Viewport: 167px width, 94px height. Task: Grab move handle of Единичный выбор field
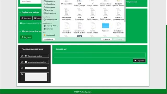(x=22, y=56)
